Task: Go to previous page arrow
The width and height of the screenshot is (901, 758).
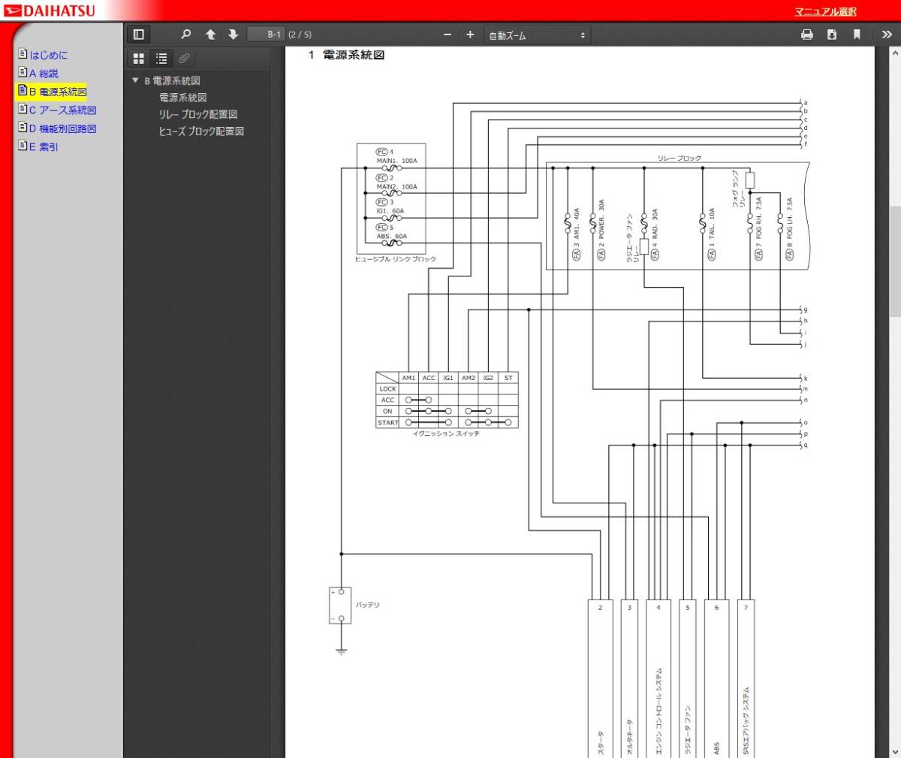Action: [210, 35]
